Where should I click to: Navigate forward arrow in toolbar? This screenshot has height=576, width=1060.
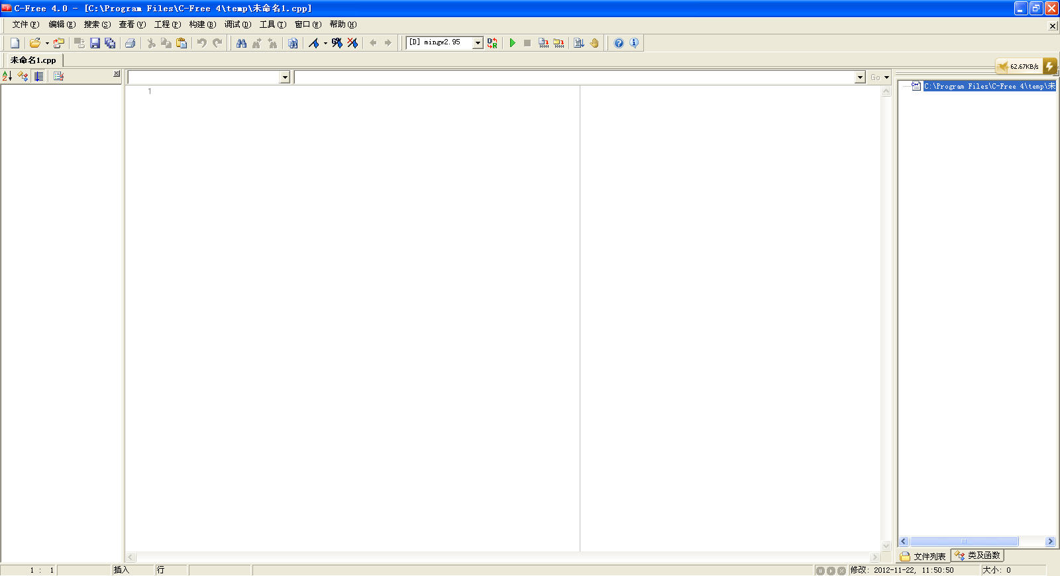point(388,43)
